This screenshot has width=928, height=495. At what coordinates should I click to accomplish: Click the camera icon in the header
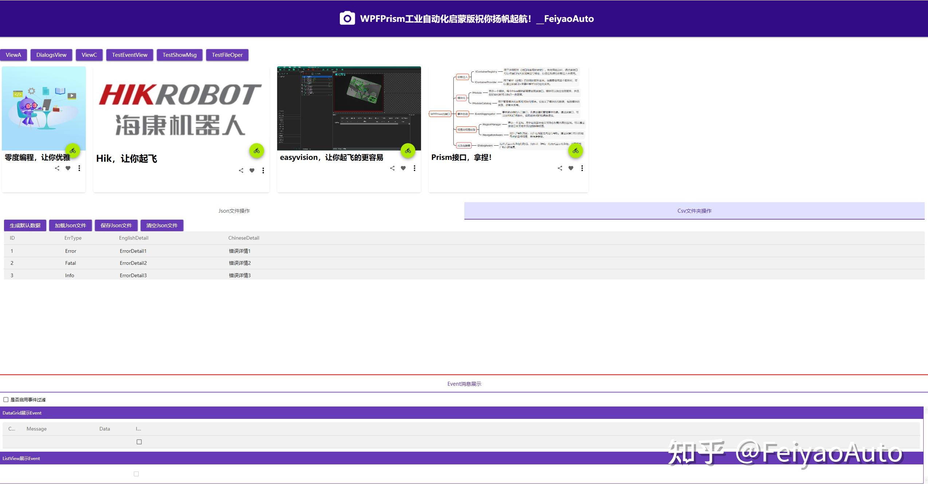tap(347, 17)
